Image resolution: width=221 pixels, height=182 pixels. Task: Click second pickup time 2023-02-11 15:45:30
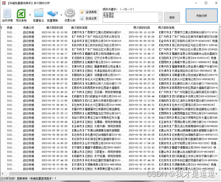[x=142, y=169]
